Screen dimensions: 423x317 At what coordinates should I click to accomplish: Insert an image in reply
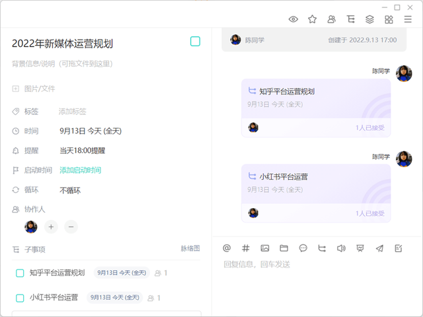tap(264, 248)
